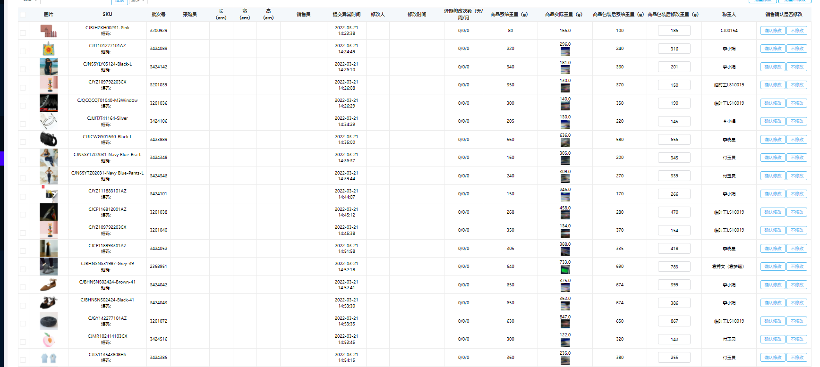This screenshot has height=367, width=820.
Task: Select the timestamp 2022-03-21 14:52:18
Action: point(346,267)
